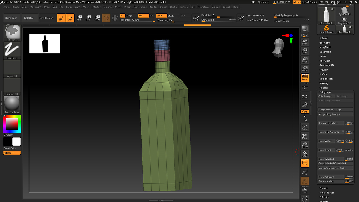
Task: Click the Scroll canvas icon
Action: point(305,42)
